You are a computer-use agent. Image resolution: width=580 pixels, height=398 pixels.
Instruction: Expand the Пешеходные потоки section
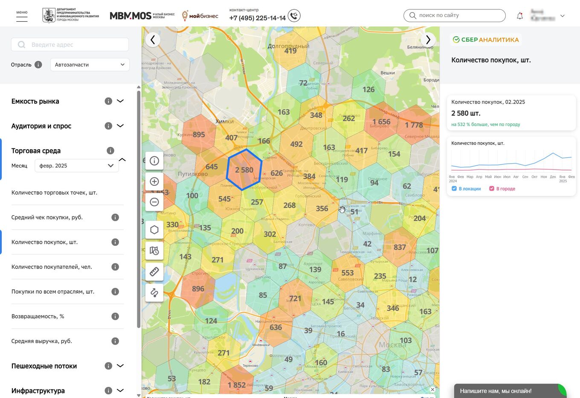coord(120,366)
